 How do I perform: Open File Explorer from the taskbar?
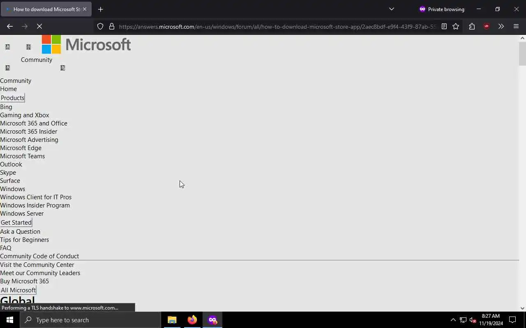(172, 320)
